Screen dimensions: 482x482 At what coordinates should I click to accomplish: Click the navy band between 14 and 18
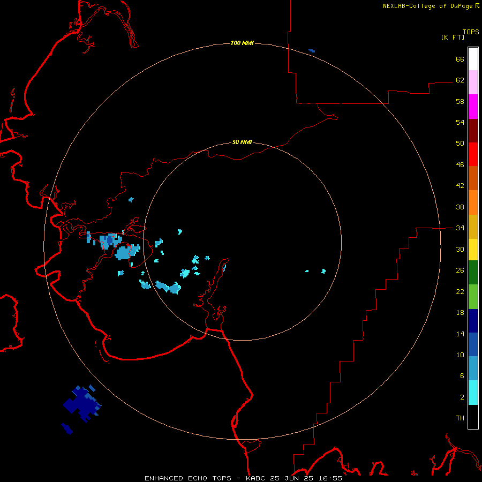click(473, 321)
